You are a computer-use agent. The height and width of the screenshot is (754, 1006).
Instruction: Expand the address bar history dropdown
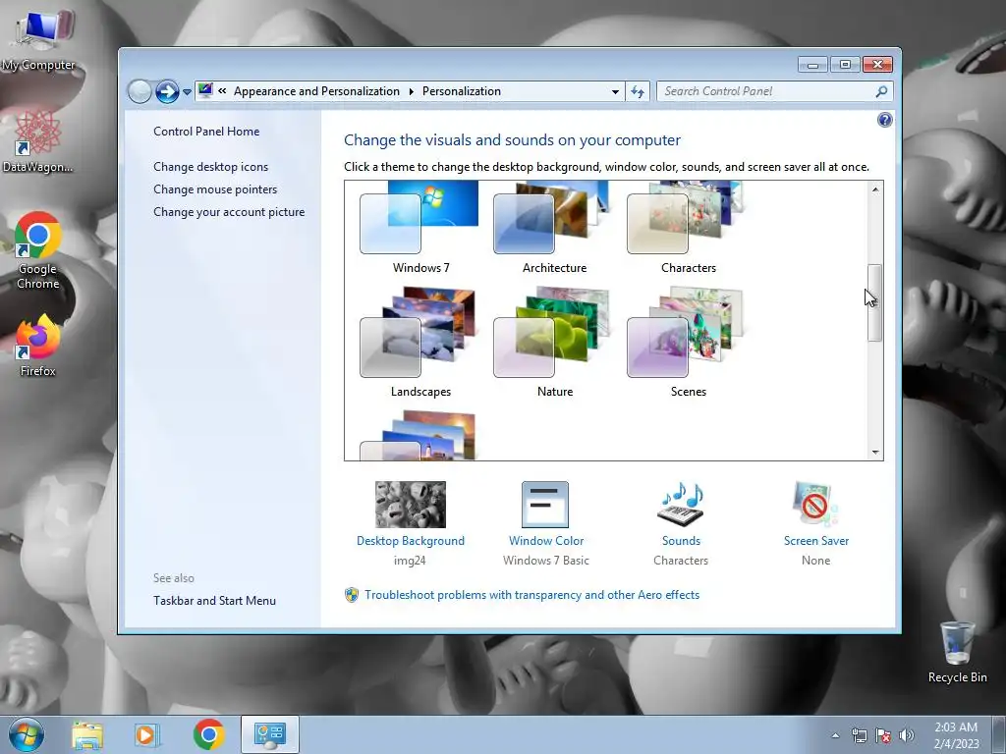615,91
